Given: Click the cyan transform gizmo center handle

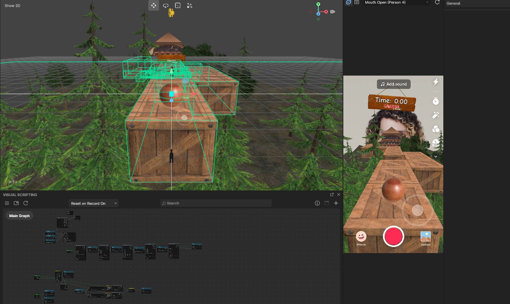Looking at the screenshot, I should [x=171, y=94].
